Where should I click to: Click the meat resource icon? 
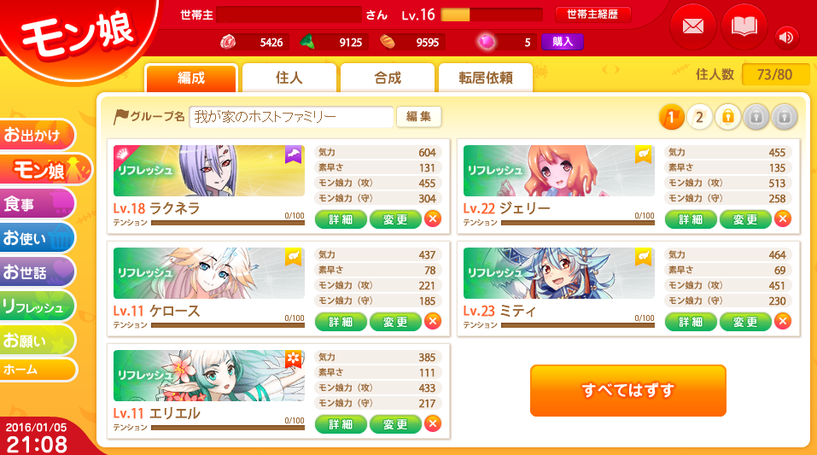pyautogui.click(x=228, y=42)
